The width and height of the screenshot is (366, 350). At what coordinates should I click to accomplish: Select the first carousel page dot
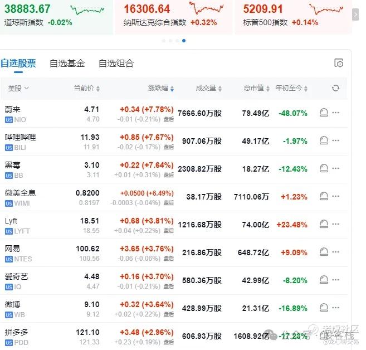point(164,41)
